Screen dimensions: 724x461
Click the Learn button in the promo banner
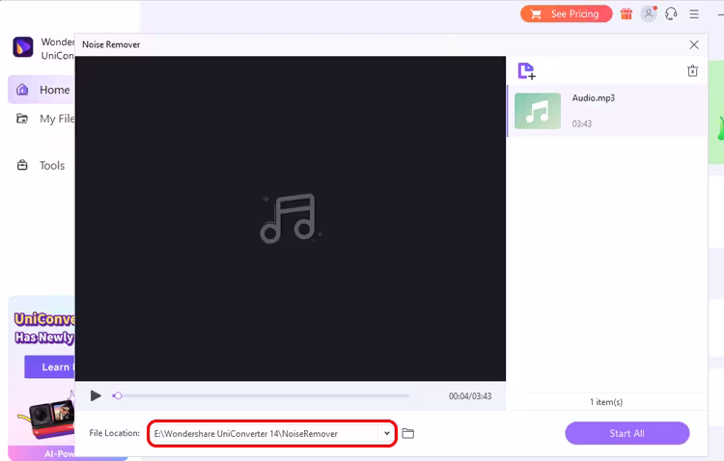coord(50,366)
